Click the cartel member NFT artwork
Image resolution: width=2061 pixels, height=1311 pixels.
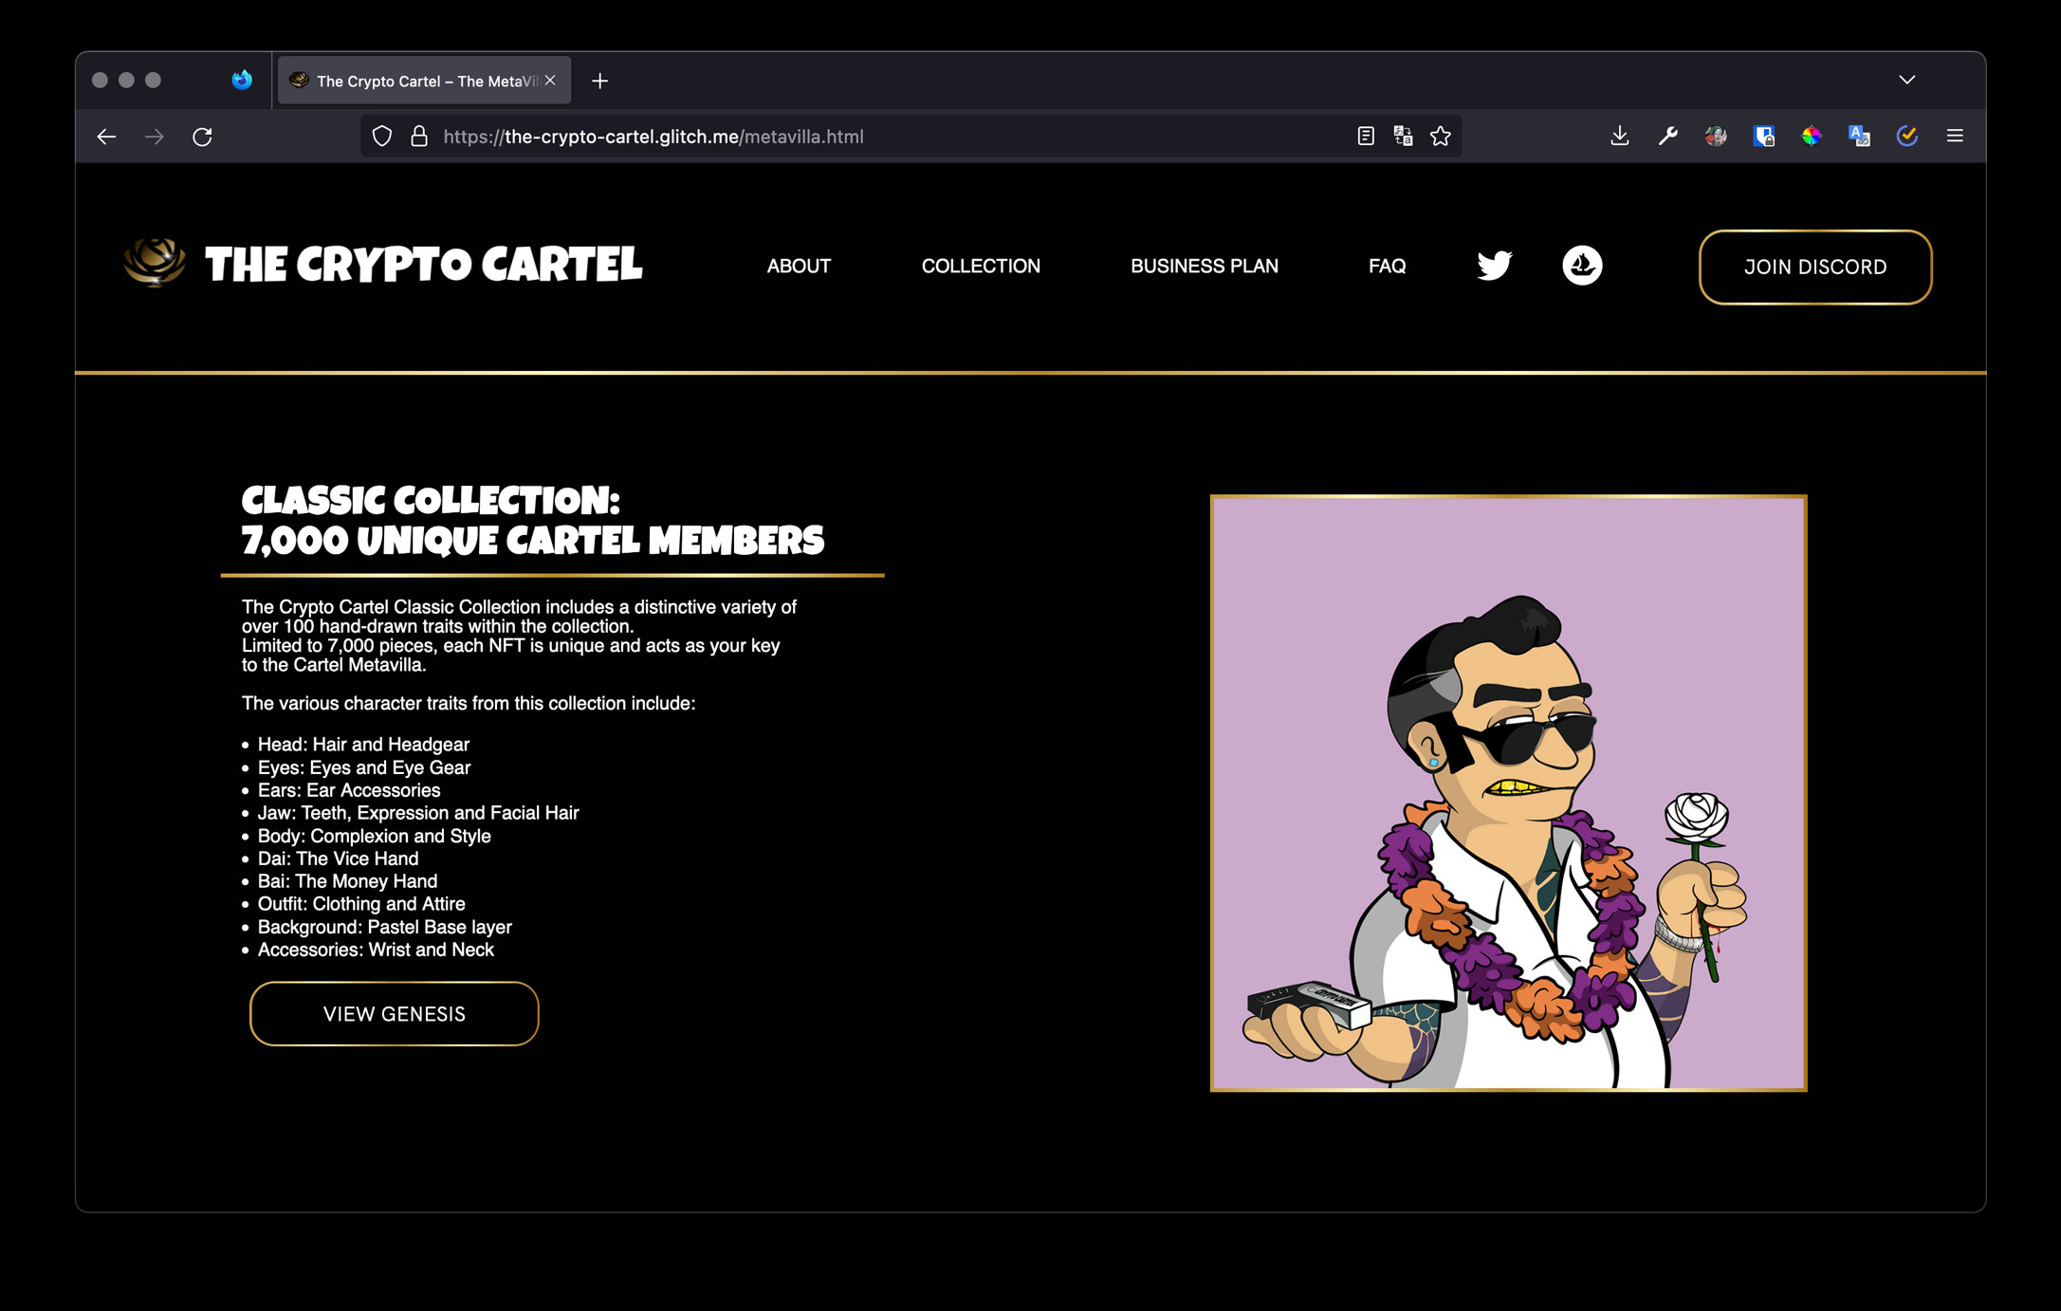pos(1508,793)
